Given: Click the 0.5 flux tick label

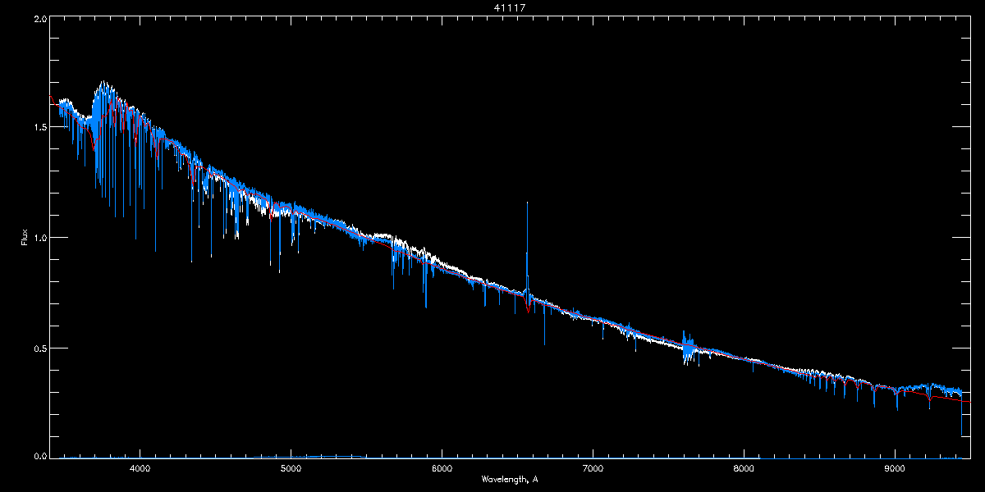Looking at the screenshot, I should coord(39,348).
